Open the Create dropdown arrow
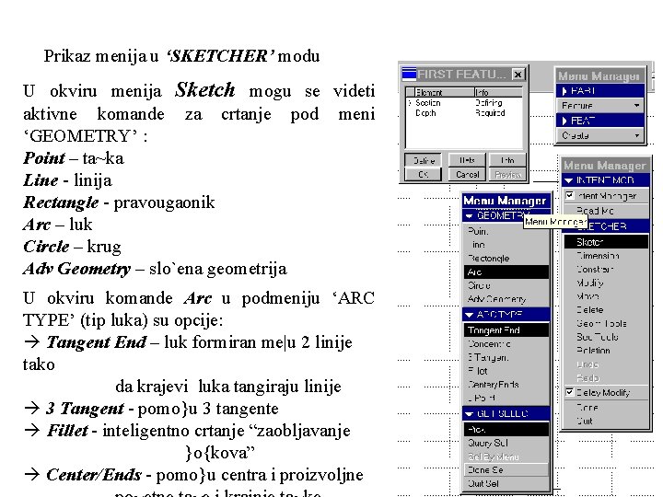663x497 pixels. tap(637, 135)
